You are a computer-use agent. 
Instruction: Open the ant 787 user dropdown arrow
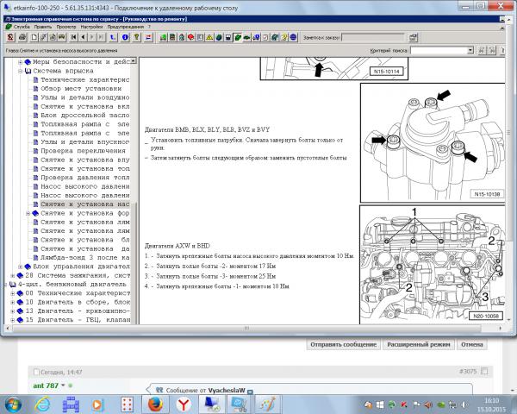[63, 386]
